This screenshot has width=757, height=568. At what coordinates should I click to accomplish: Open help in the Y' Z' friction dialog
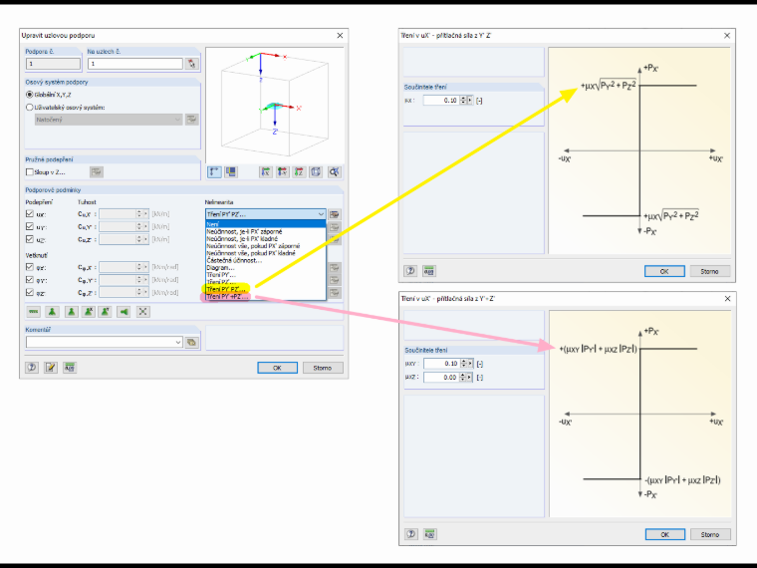coord(410,271)
